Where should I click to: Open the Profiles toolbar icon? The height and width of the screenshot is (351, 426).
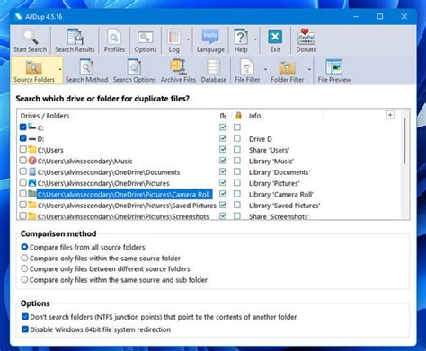[x=114, y=37]
